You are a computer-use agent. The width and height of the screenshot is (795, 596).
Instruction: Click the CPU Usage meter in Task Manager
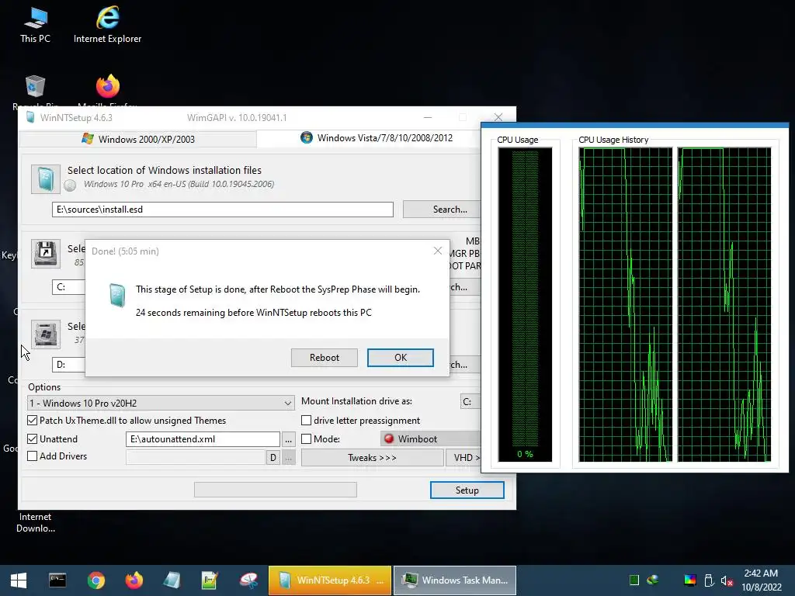click(525, 304)
